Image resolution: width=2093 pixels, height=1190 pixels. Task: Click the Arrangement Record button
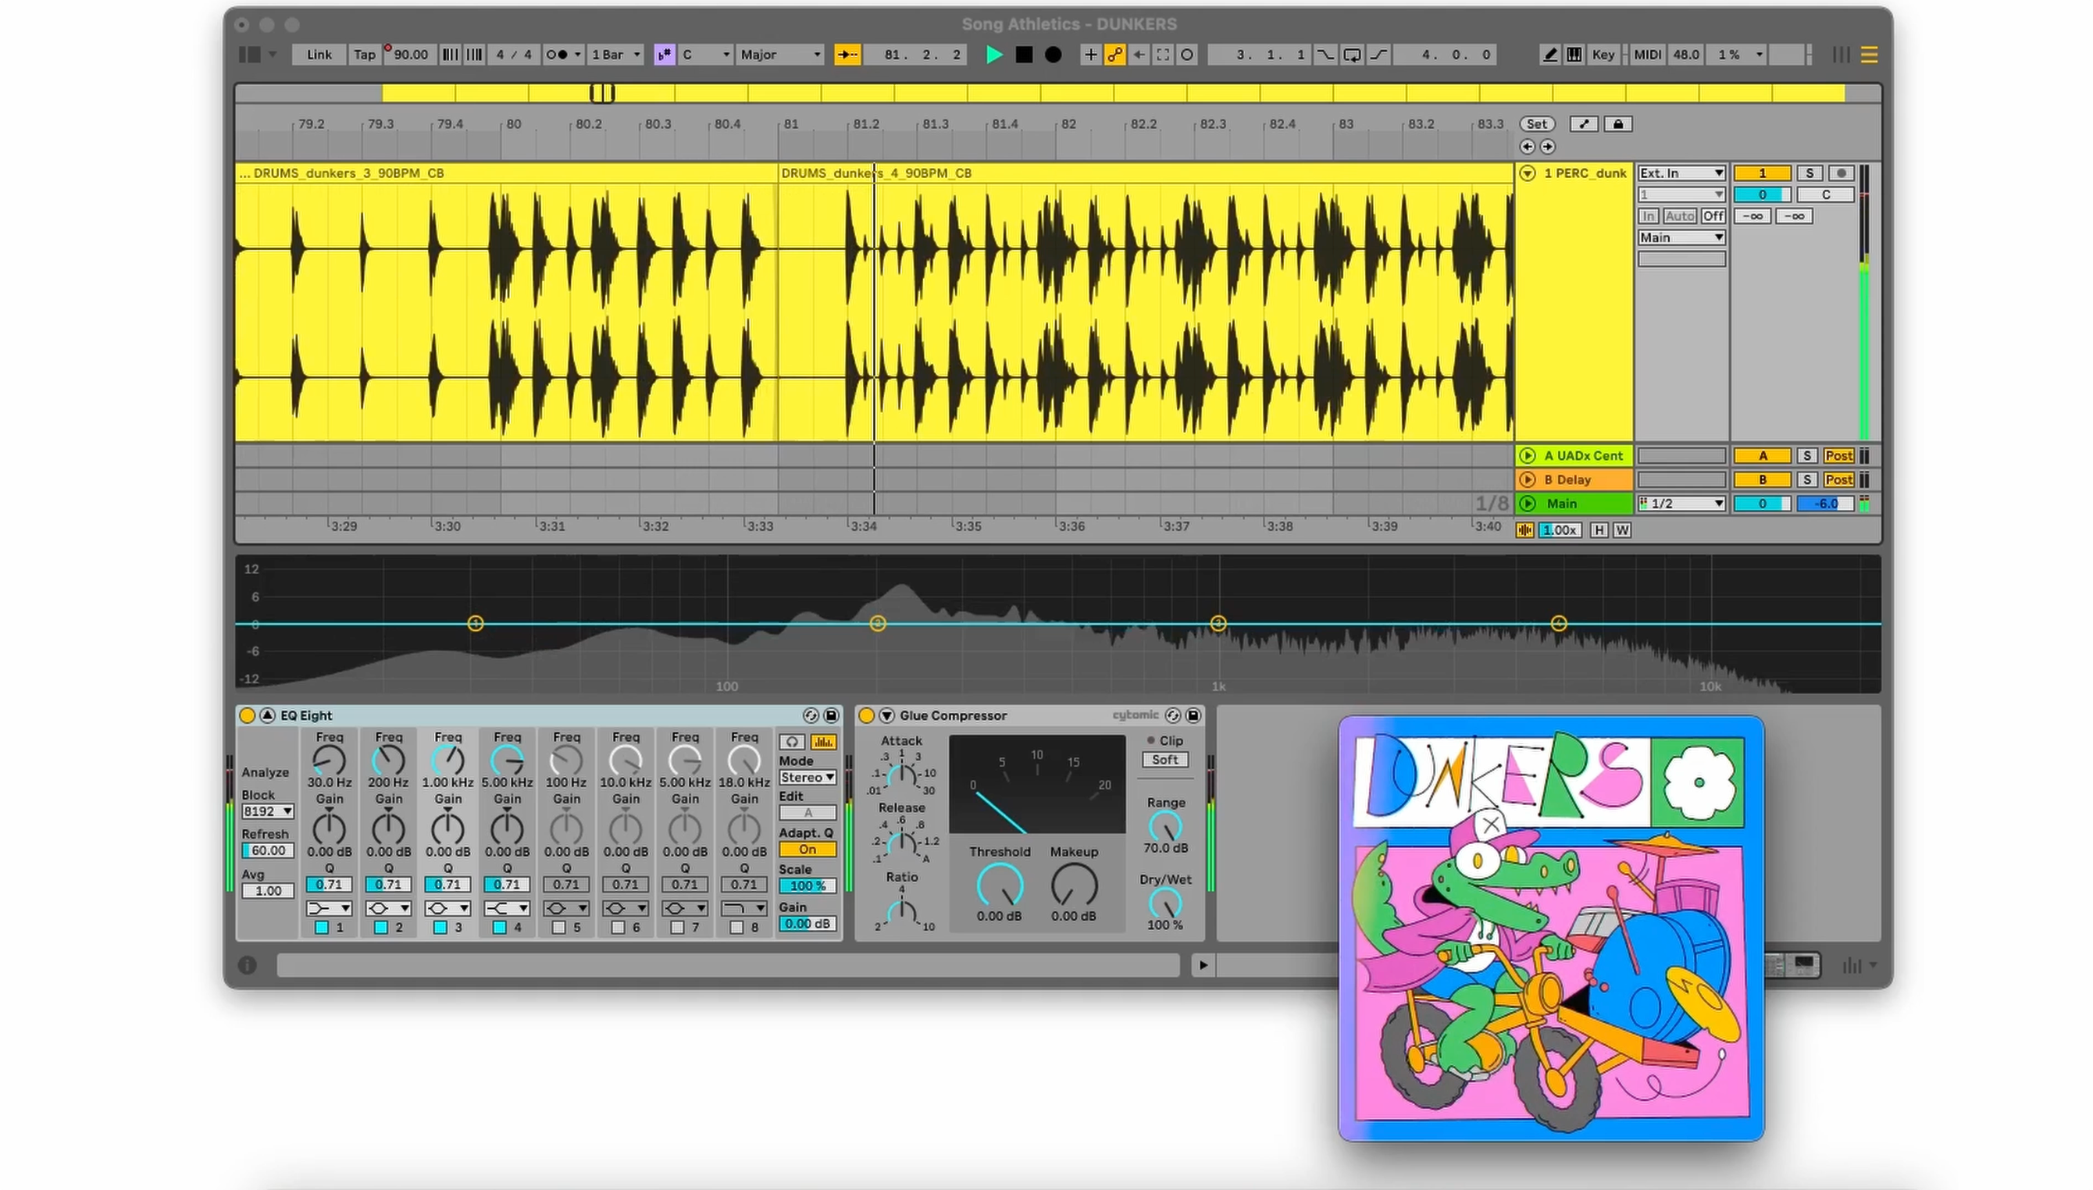(x=1054, y=55)
